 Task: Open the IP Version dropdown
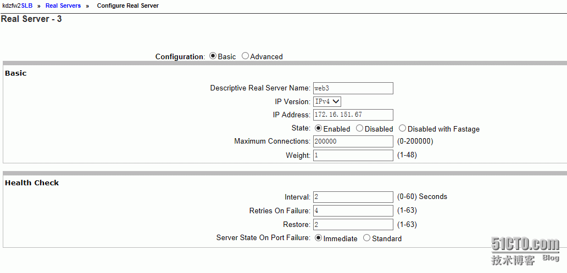pyautogui.click(x=327, y=102)
